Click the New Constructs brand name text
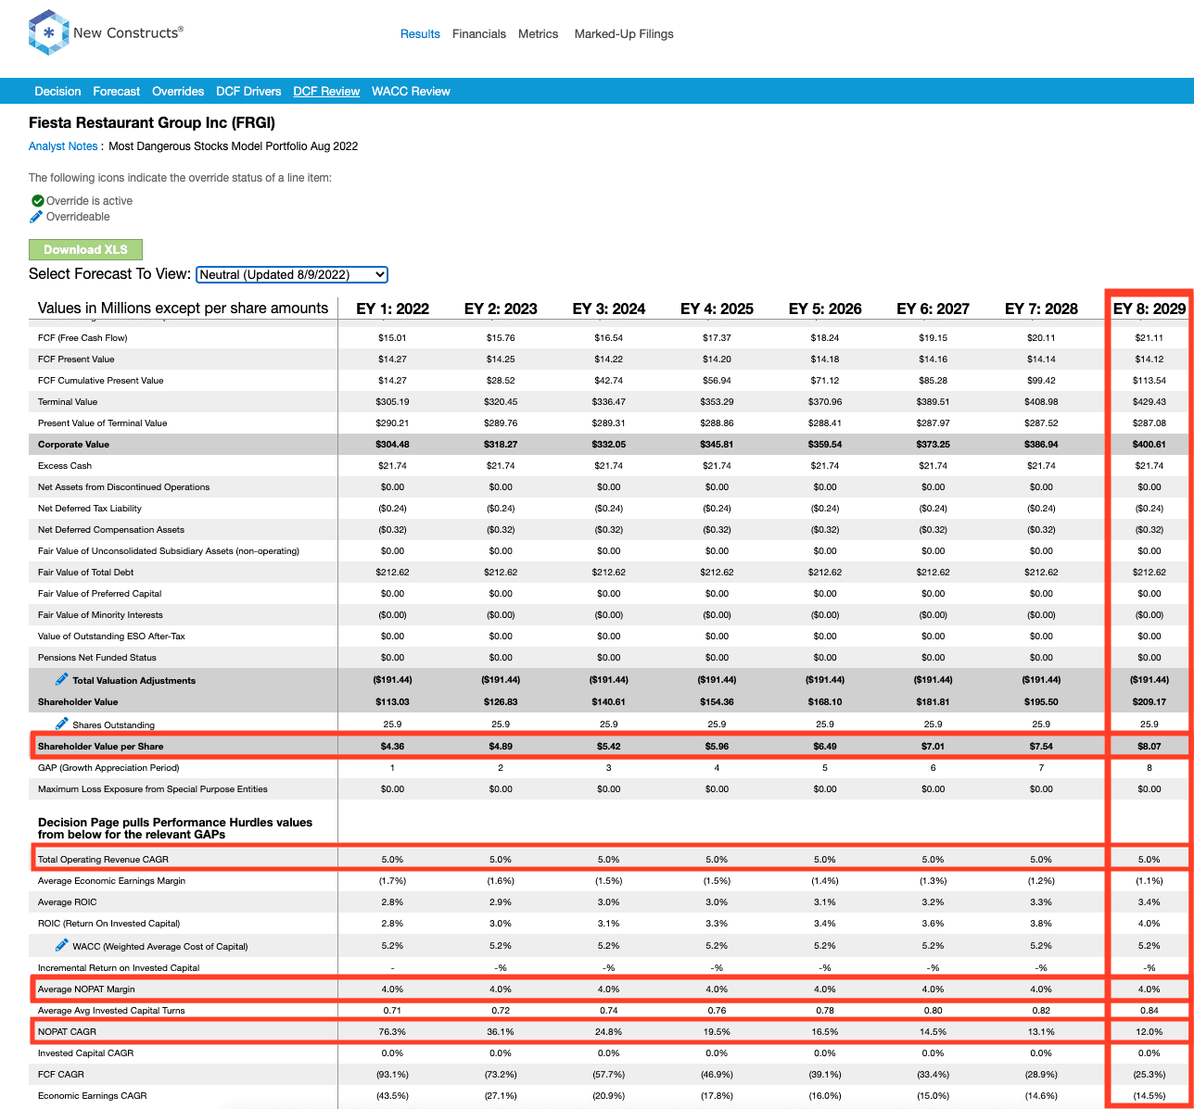 tap(128, 32)
